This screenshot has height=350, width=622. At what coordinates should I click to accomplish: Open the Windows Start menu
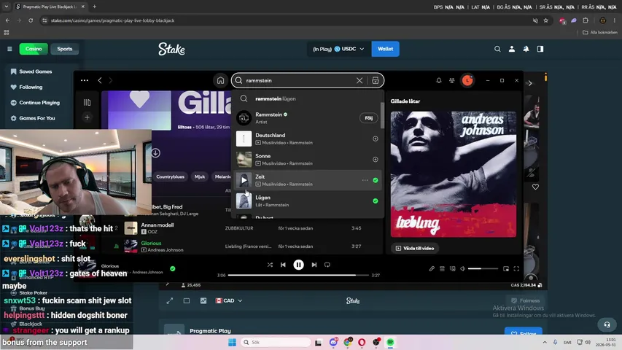(232, 342)
